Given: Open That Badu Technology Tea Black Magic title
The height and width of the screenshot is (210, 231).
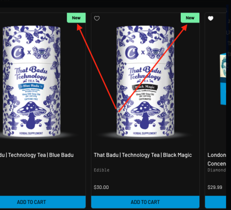Looking at the screenshot, I should [x=143, y=155].
